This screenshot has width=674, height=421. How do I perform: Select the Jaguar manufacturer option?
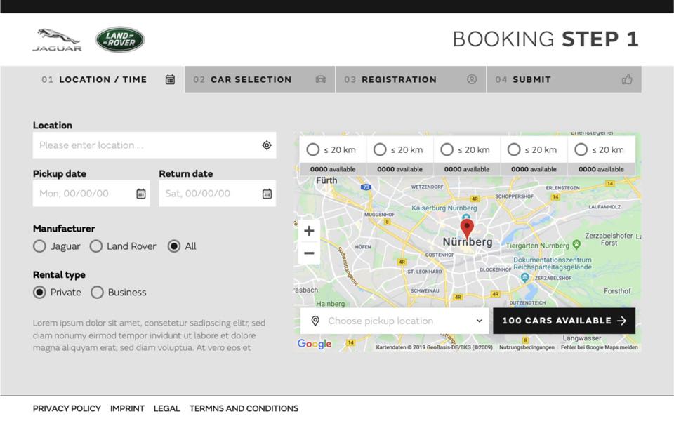tap(39, 246)
